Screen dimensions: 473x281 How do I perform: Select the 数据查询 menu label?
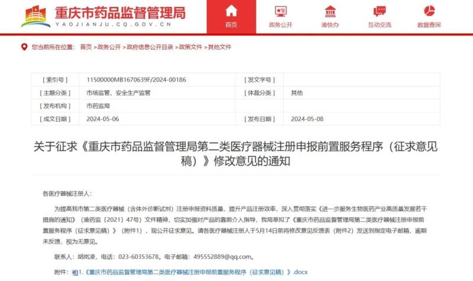point(429,25)
